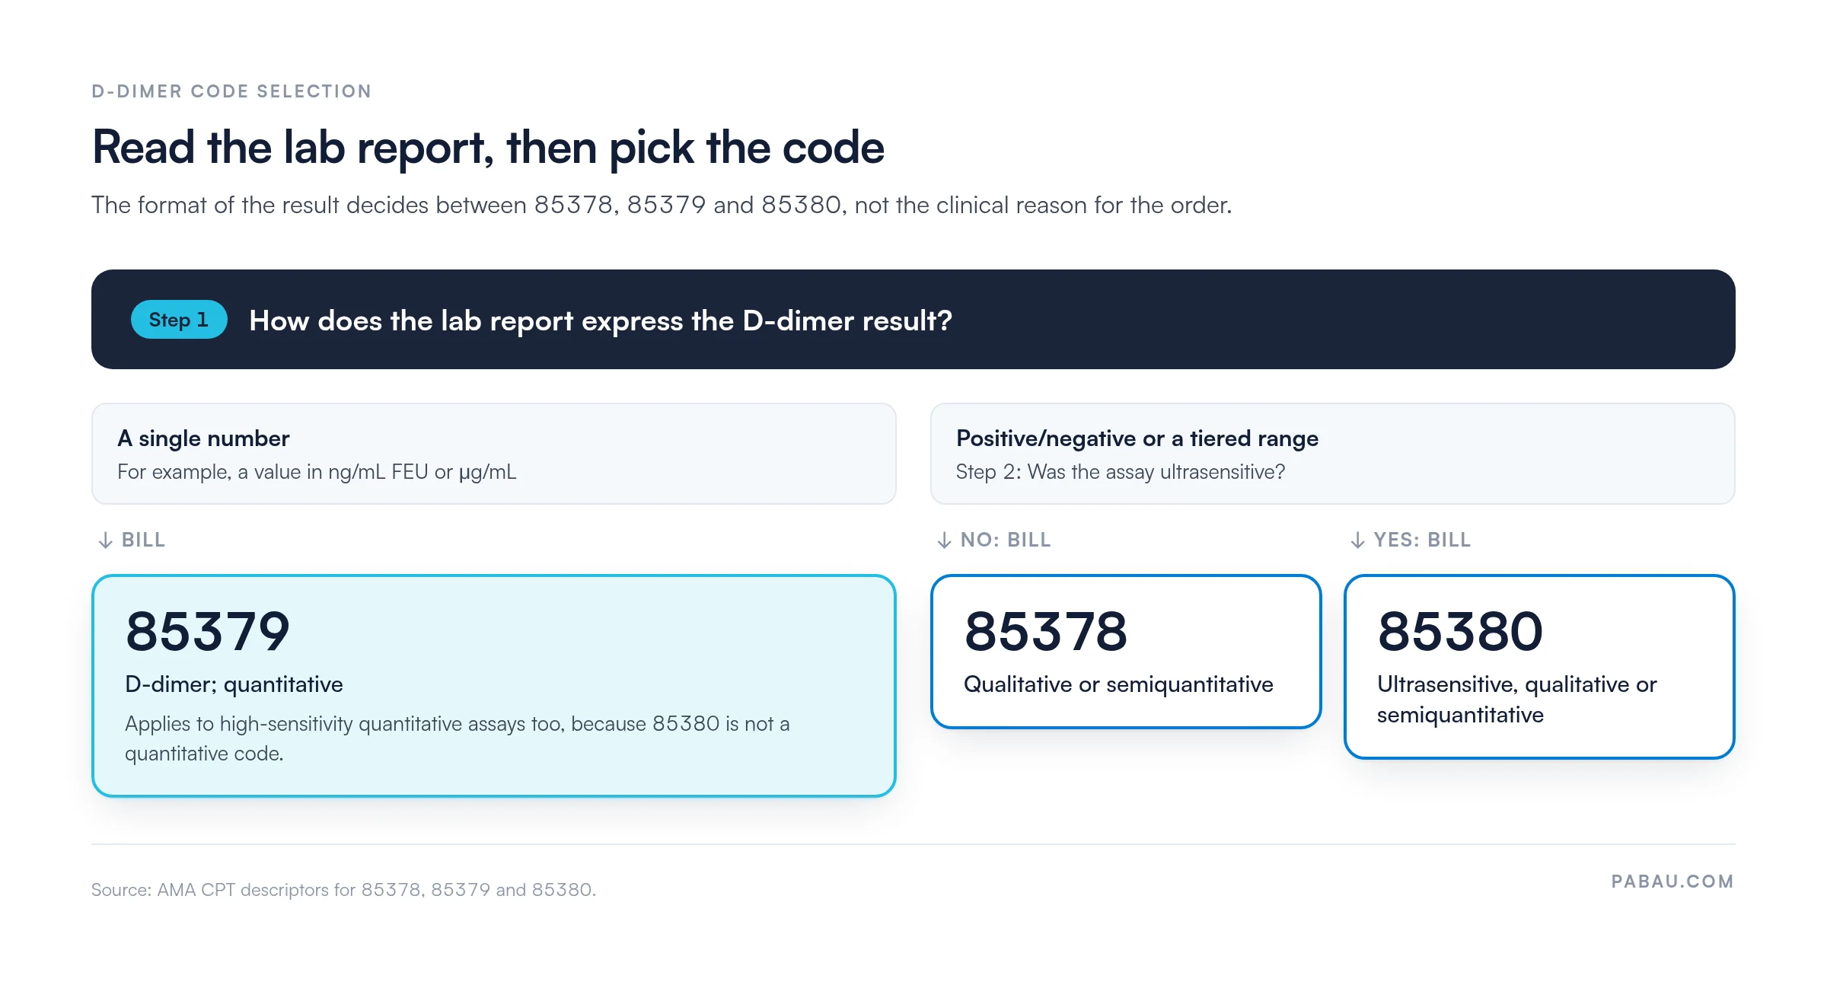Click the YES: BILL label
The width and height of the screenshot is (1827, 982).
[1422, 540]
